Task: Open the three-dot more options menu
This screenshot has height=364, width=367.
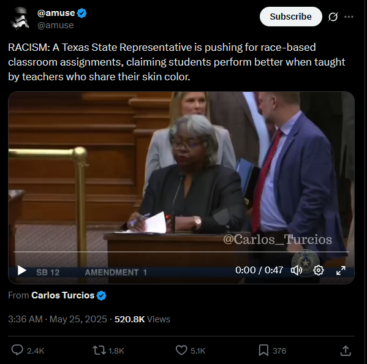Action: tap(349, 17)
